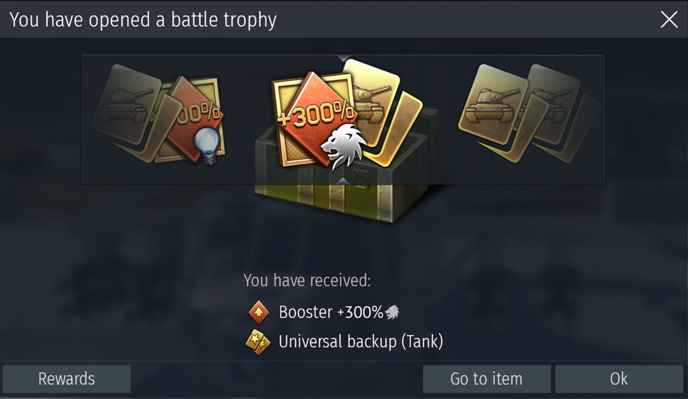Click the Booster +300% reward text
This screenshot has height=399, width=688.
332,313
